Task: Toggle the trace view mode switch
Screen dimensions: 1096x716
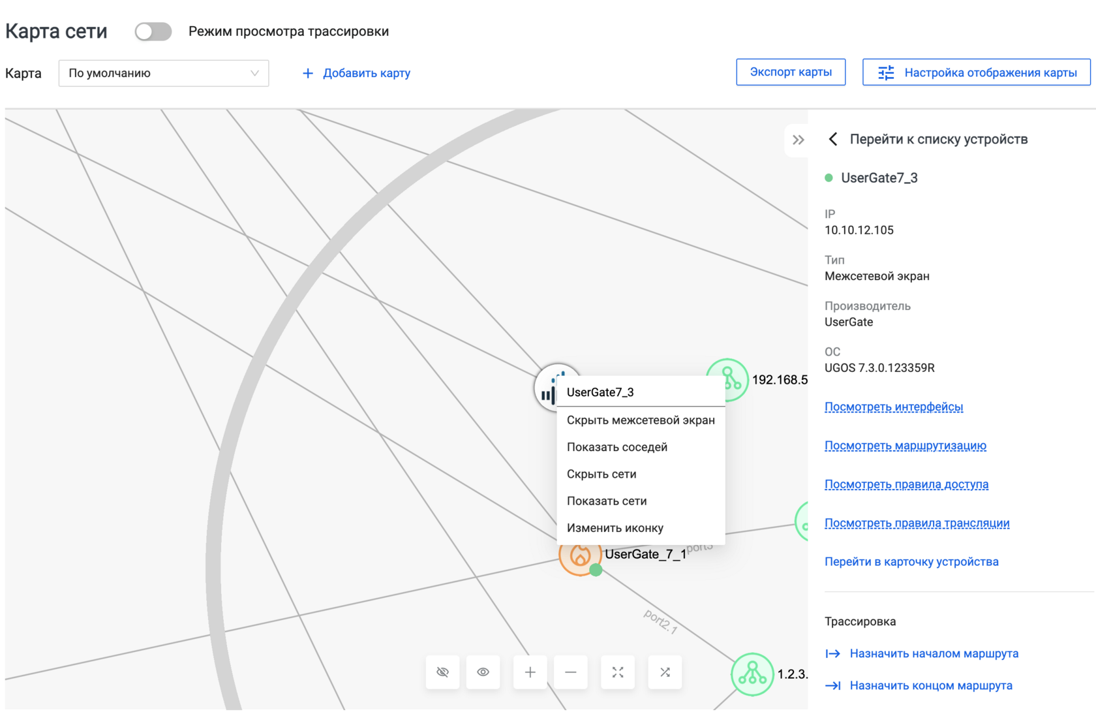Action: tap(153, 31)
